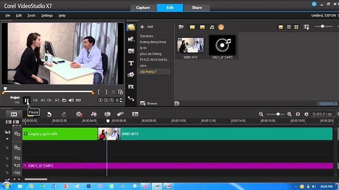
Task: Open Excel from the Windows taskbar
Action: (x=43, y=186)
